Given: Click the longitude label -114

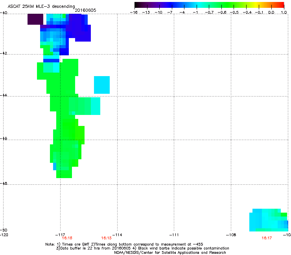Looking at the screenshot, I should click(117, 235).
